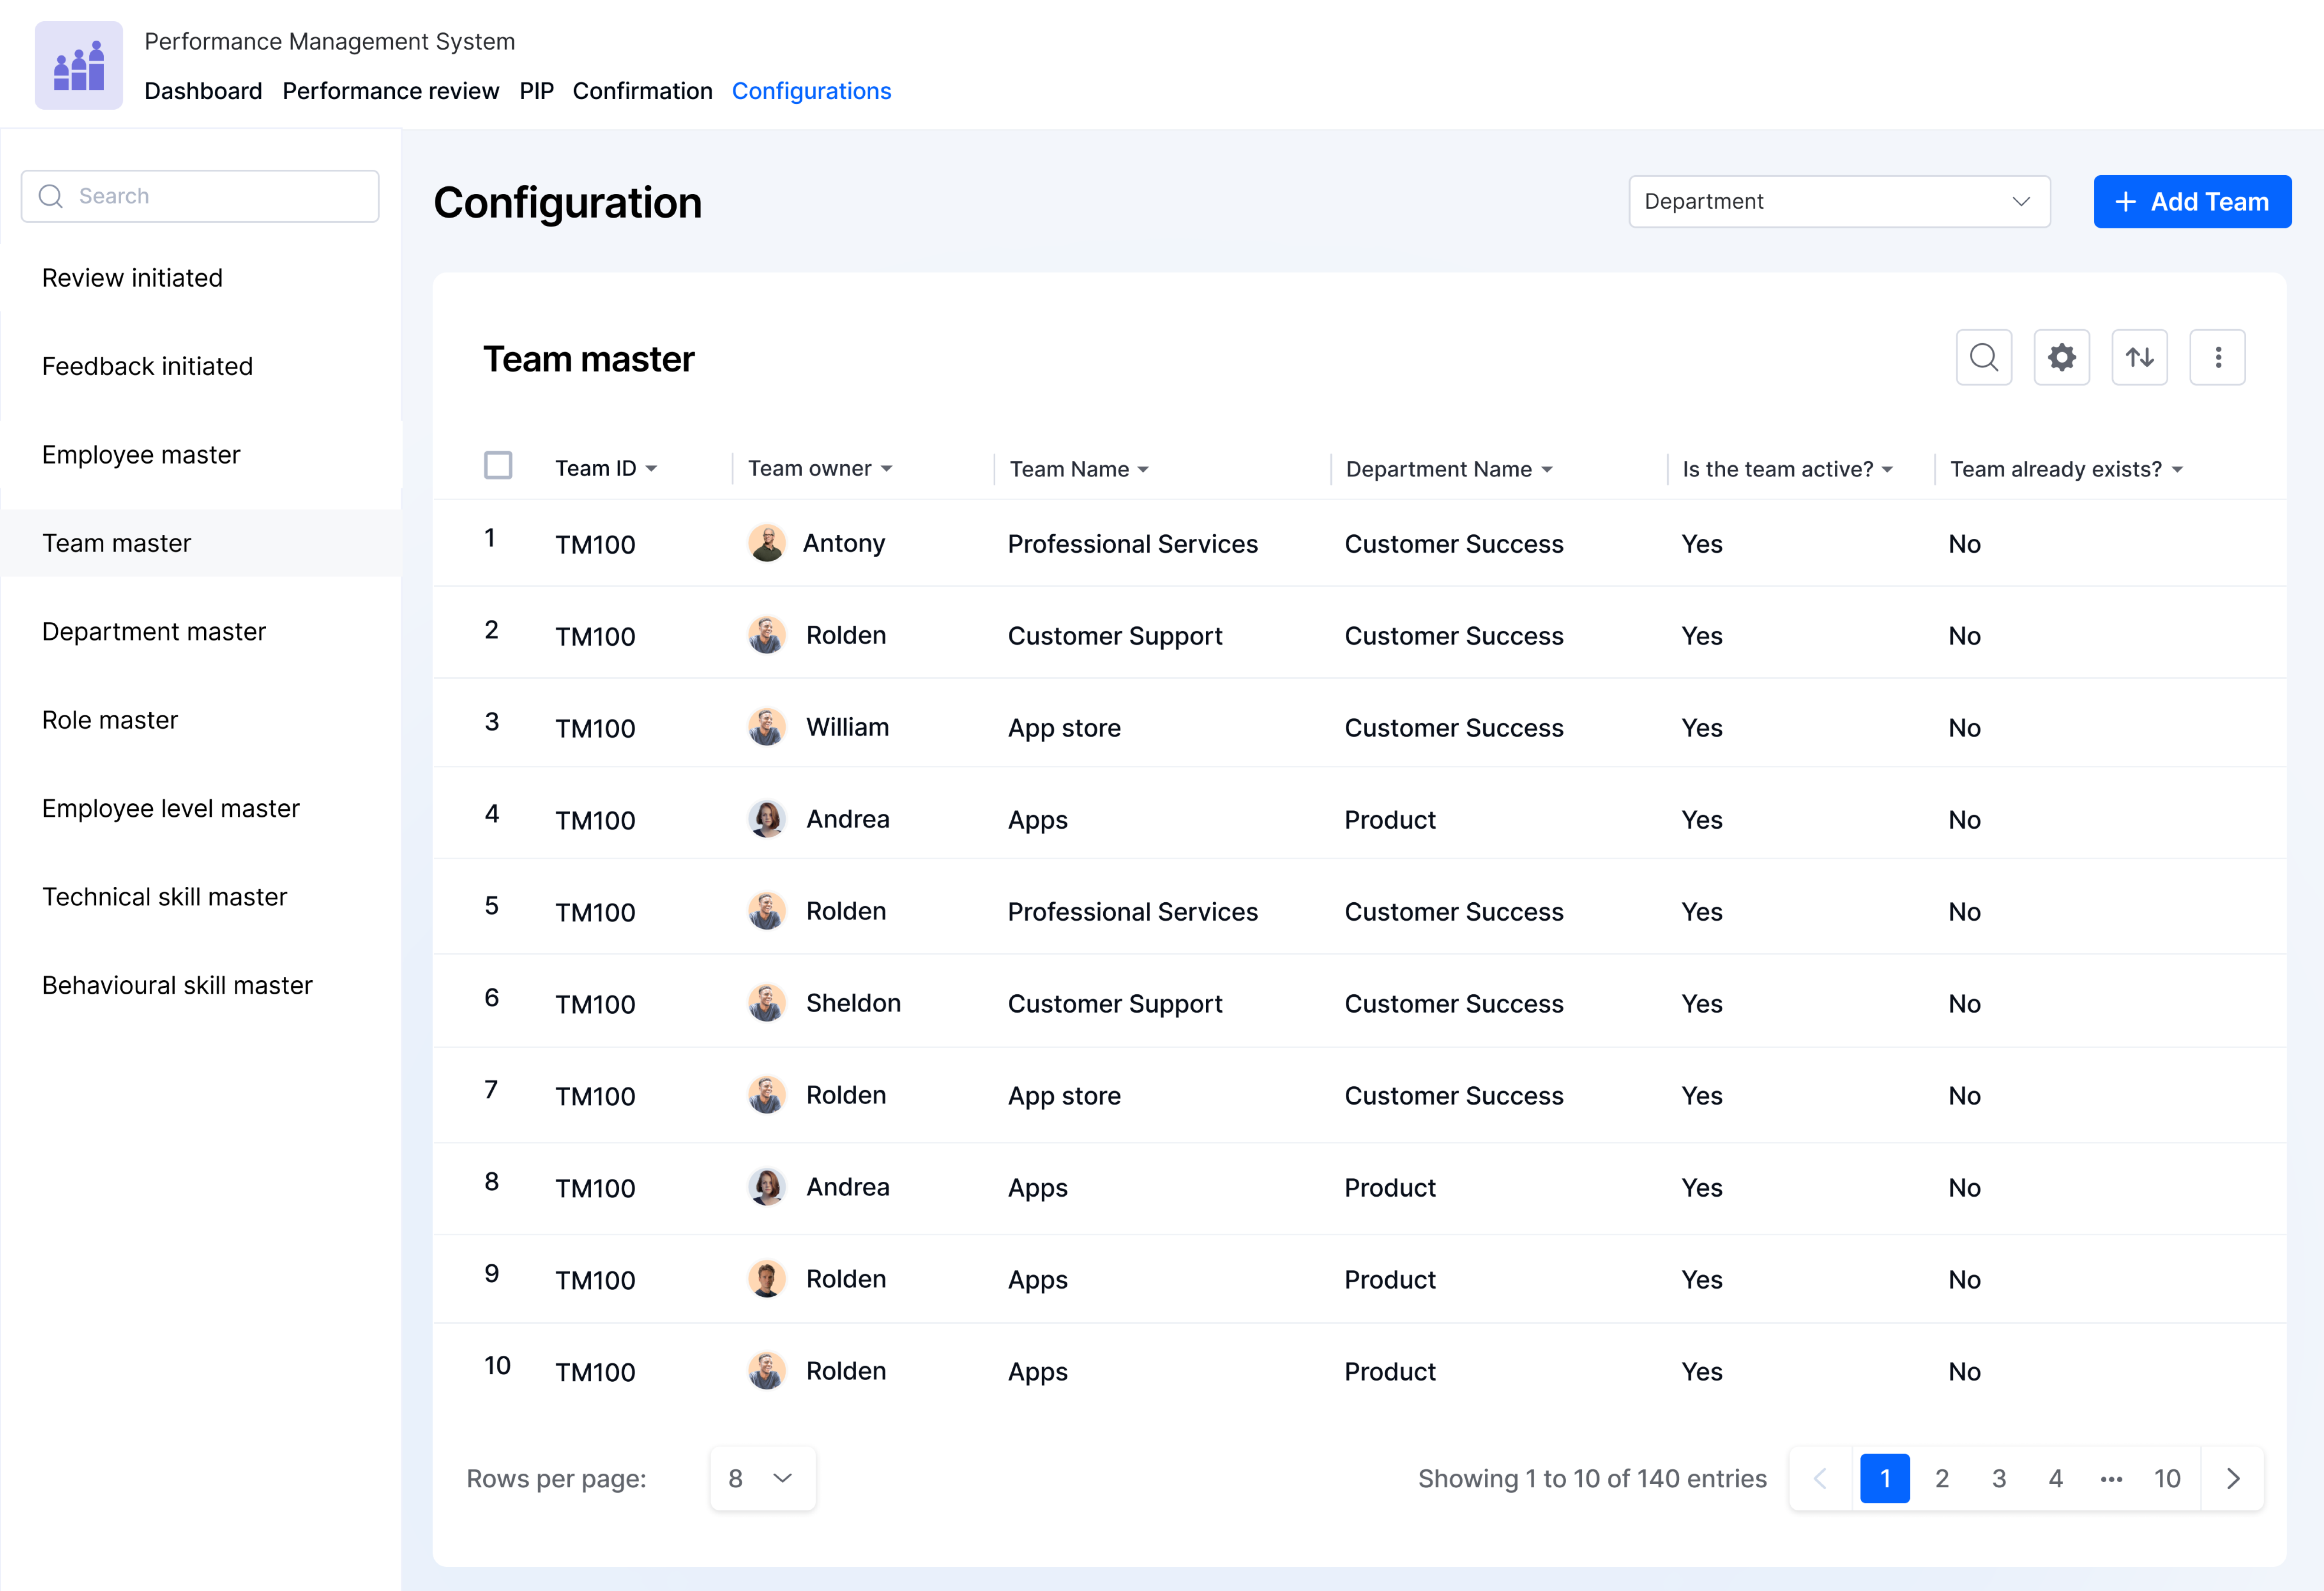Click Andrea's avatar in row 4
Image resolution: width=2324 pixels, height=1591 pixels.
(x=767, y=819)
